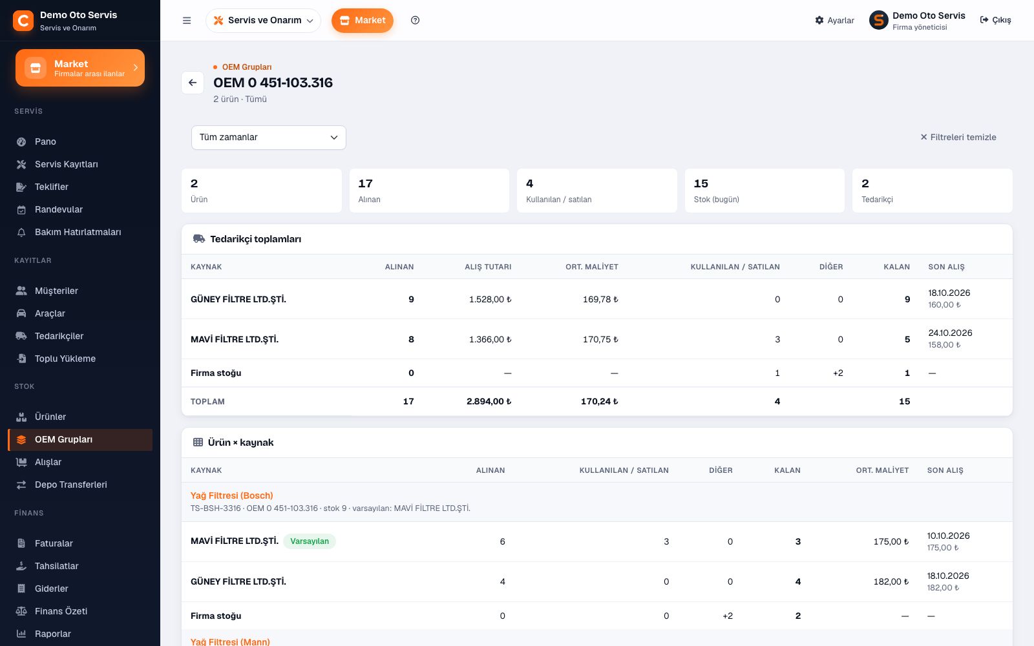1034x646 pixels.
Task: Open the Market banner in the sidebar
Action: [80, 68]
